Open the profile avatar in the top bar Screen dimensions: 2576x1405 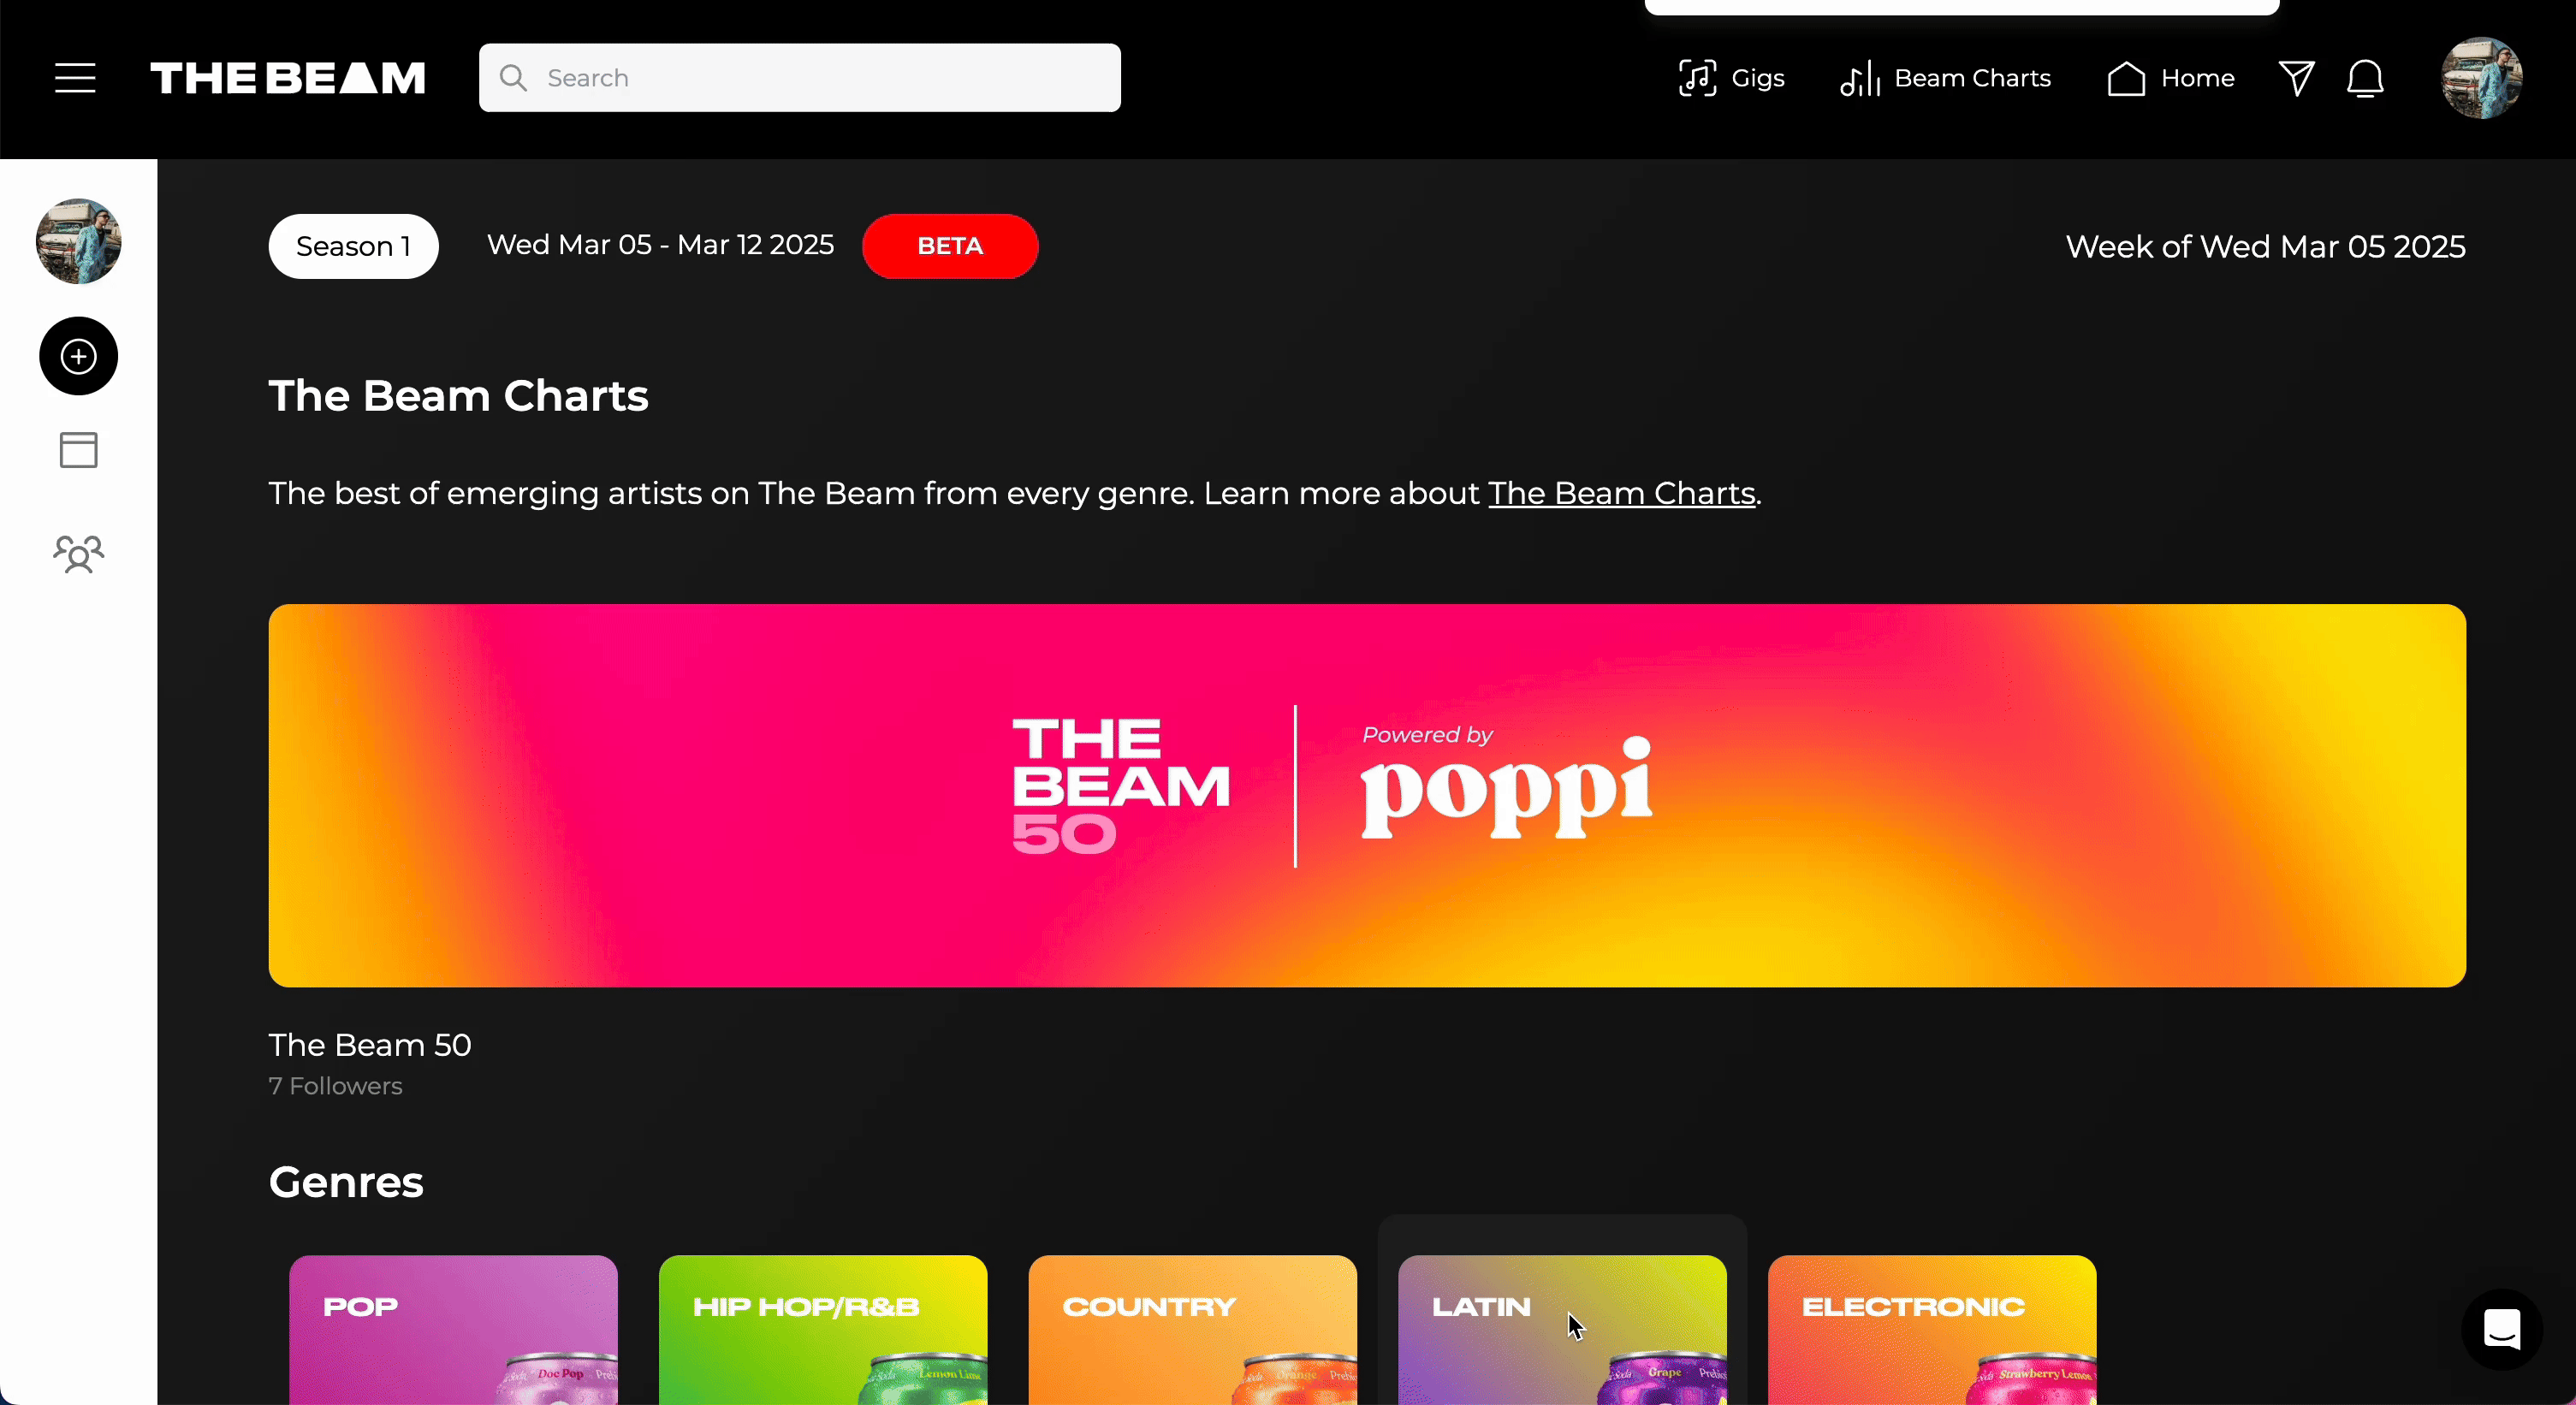pyautogui.click(x=2481, y=78)
